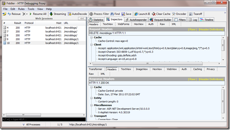
Task: Collapse the response Entity node
Action: 91,98
